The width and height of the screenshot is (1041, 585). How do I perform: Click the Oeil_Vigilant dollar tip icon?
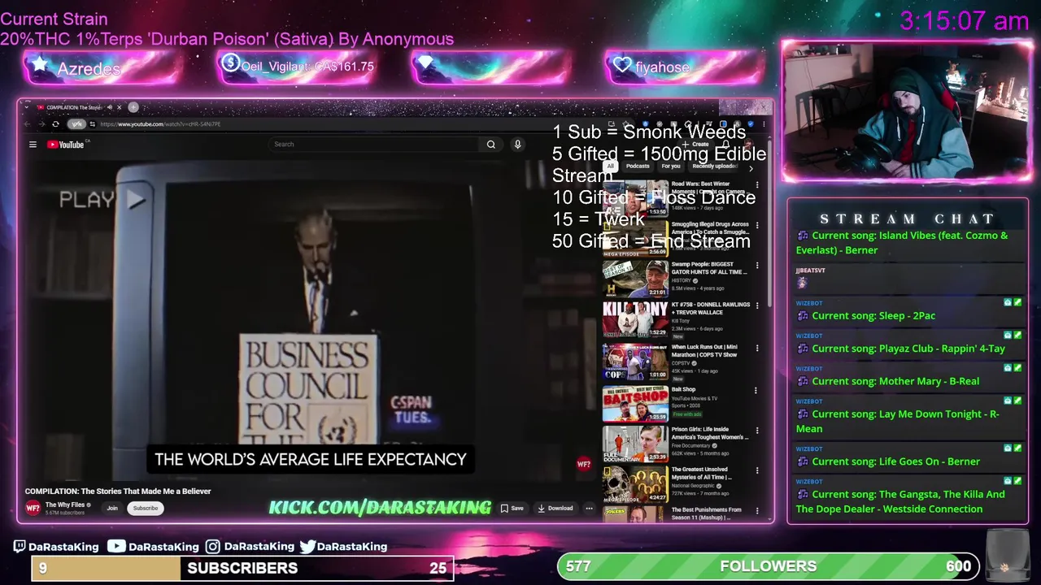coord(231,63)
